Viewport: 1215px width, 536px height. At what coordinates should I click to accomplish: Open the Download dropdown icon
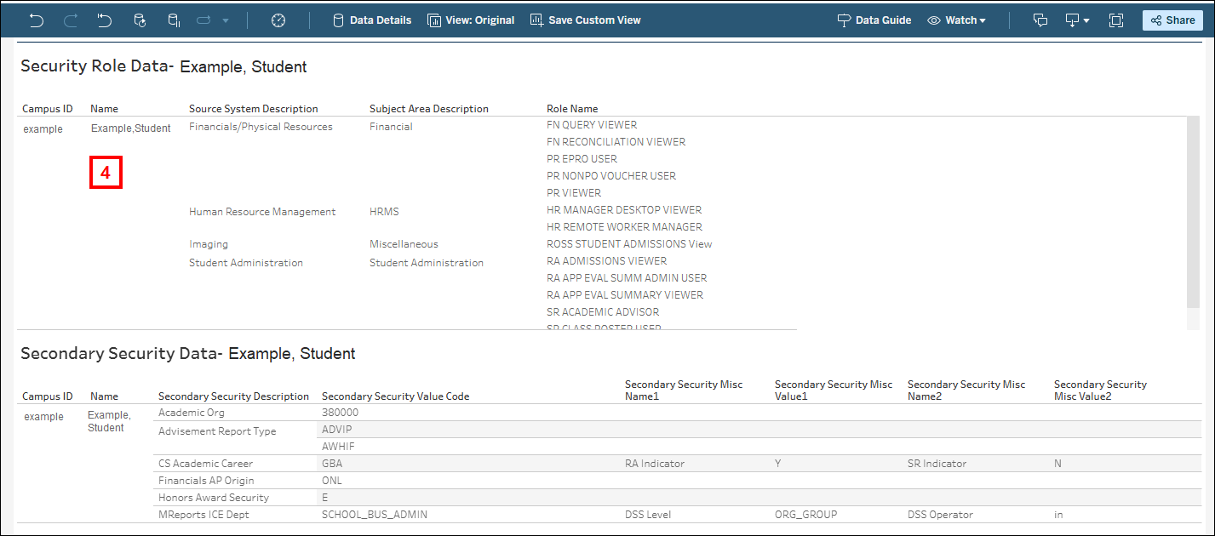click(x=1077, y=20)
